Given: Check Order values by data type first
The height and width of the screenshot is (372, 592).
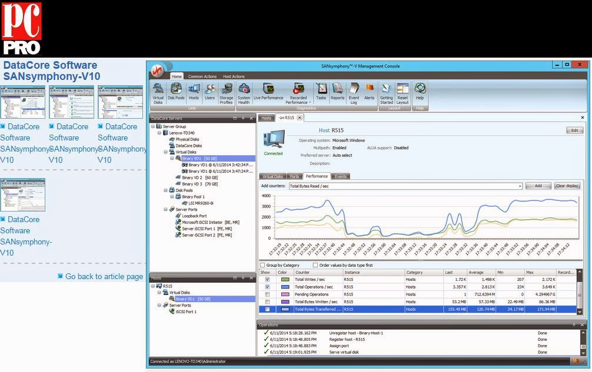Looking at the screenshot, I should tap(315, 264).
